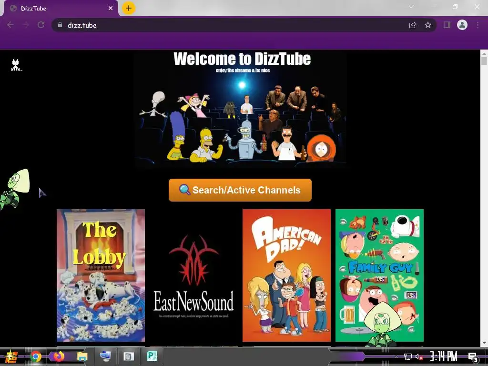Open the EastNewSound channel poster
The width and height of the screenshot is (488, 366).
193,275
